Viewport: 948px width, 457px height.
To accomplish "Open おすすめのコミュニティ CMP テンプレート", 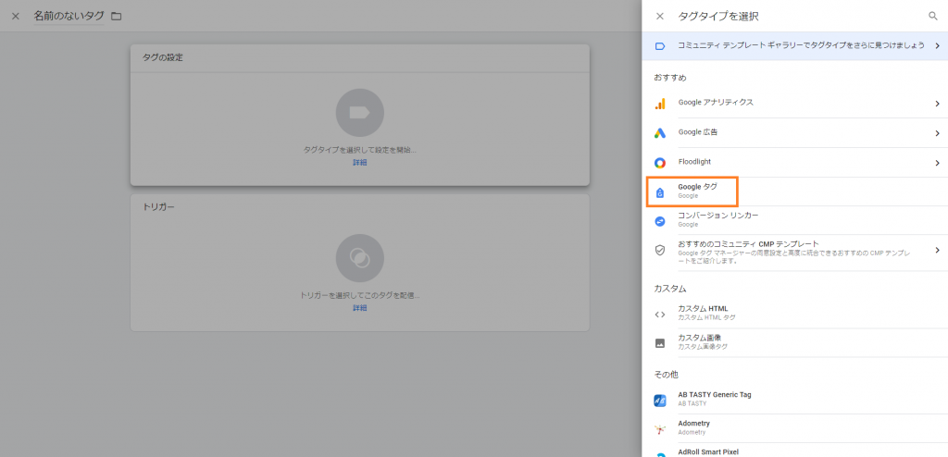I will click(794, 253).
